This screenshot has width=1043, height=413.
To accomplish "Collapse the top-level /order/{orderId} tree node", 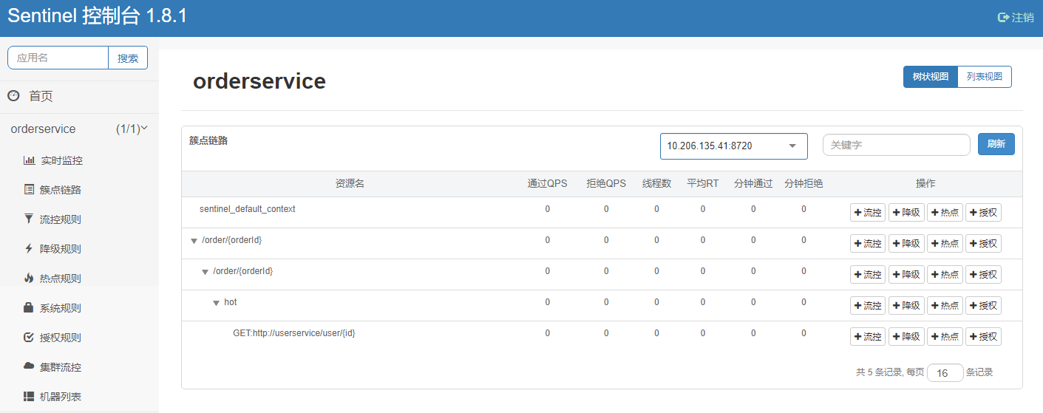I will pos(194,241).
